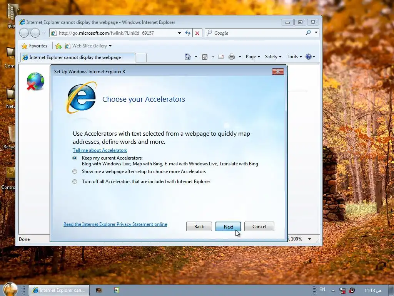Open Tell me about Accelerators link
The width and height of the screenshot is (394, 296).
(100, 150)
